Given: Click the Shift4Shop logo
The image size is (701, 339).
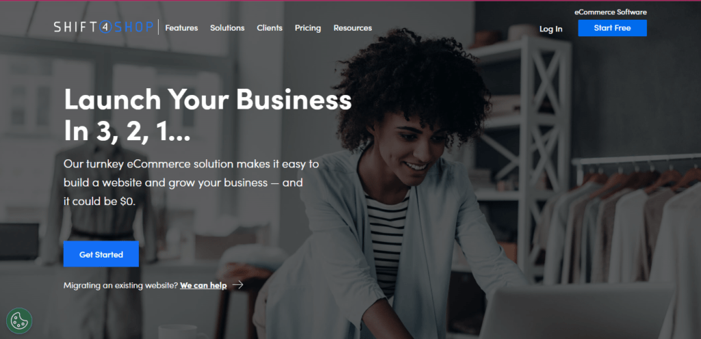Looking at the screenshot, I should pos(103,27).
